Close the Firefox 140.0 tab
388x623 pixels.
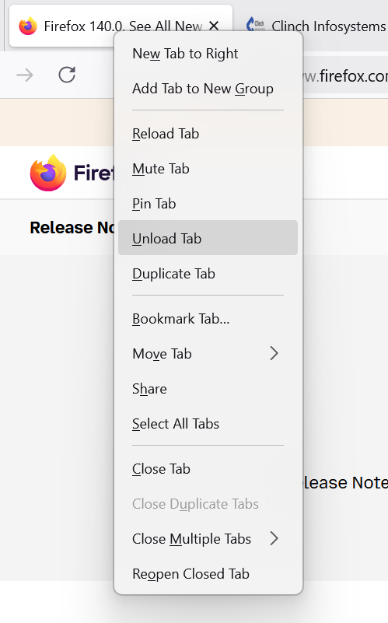pyautogui.click(x=214, y=26)
